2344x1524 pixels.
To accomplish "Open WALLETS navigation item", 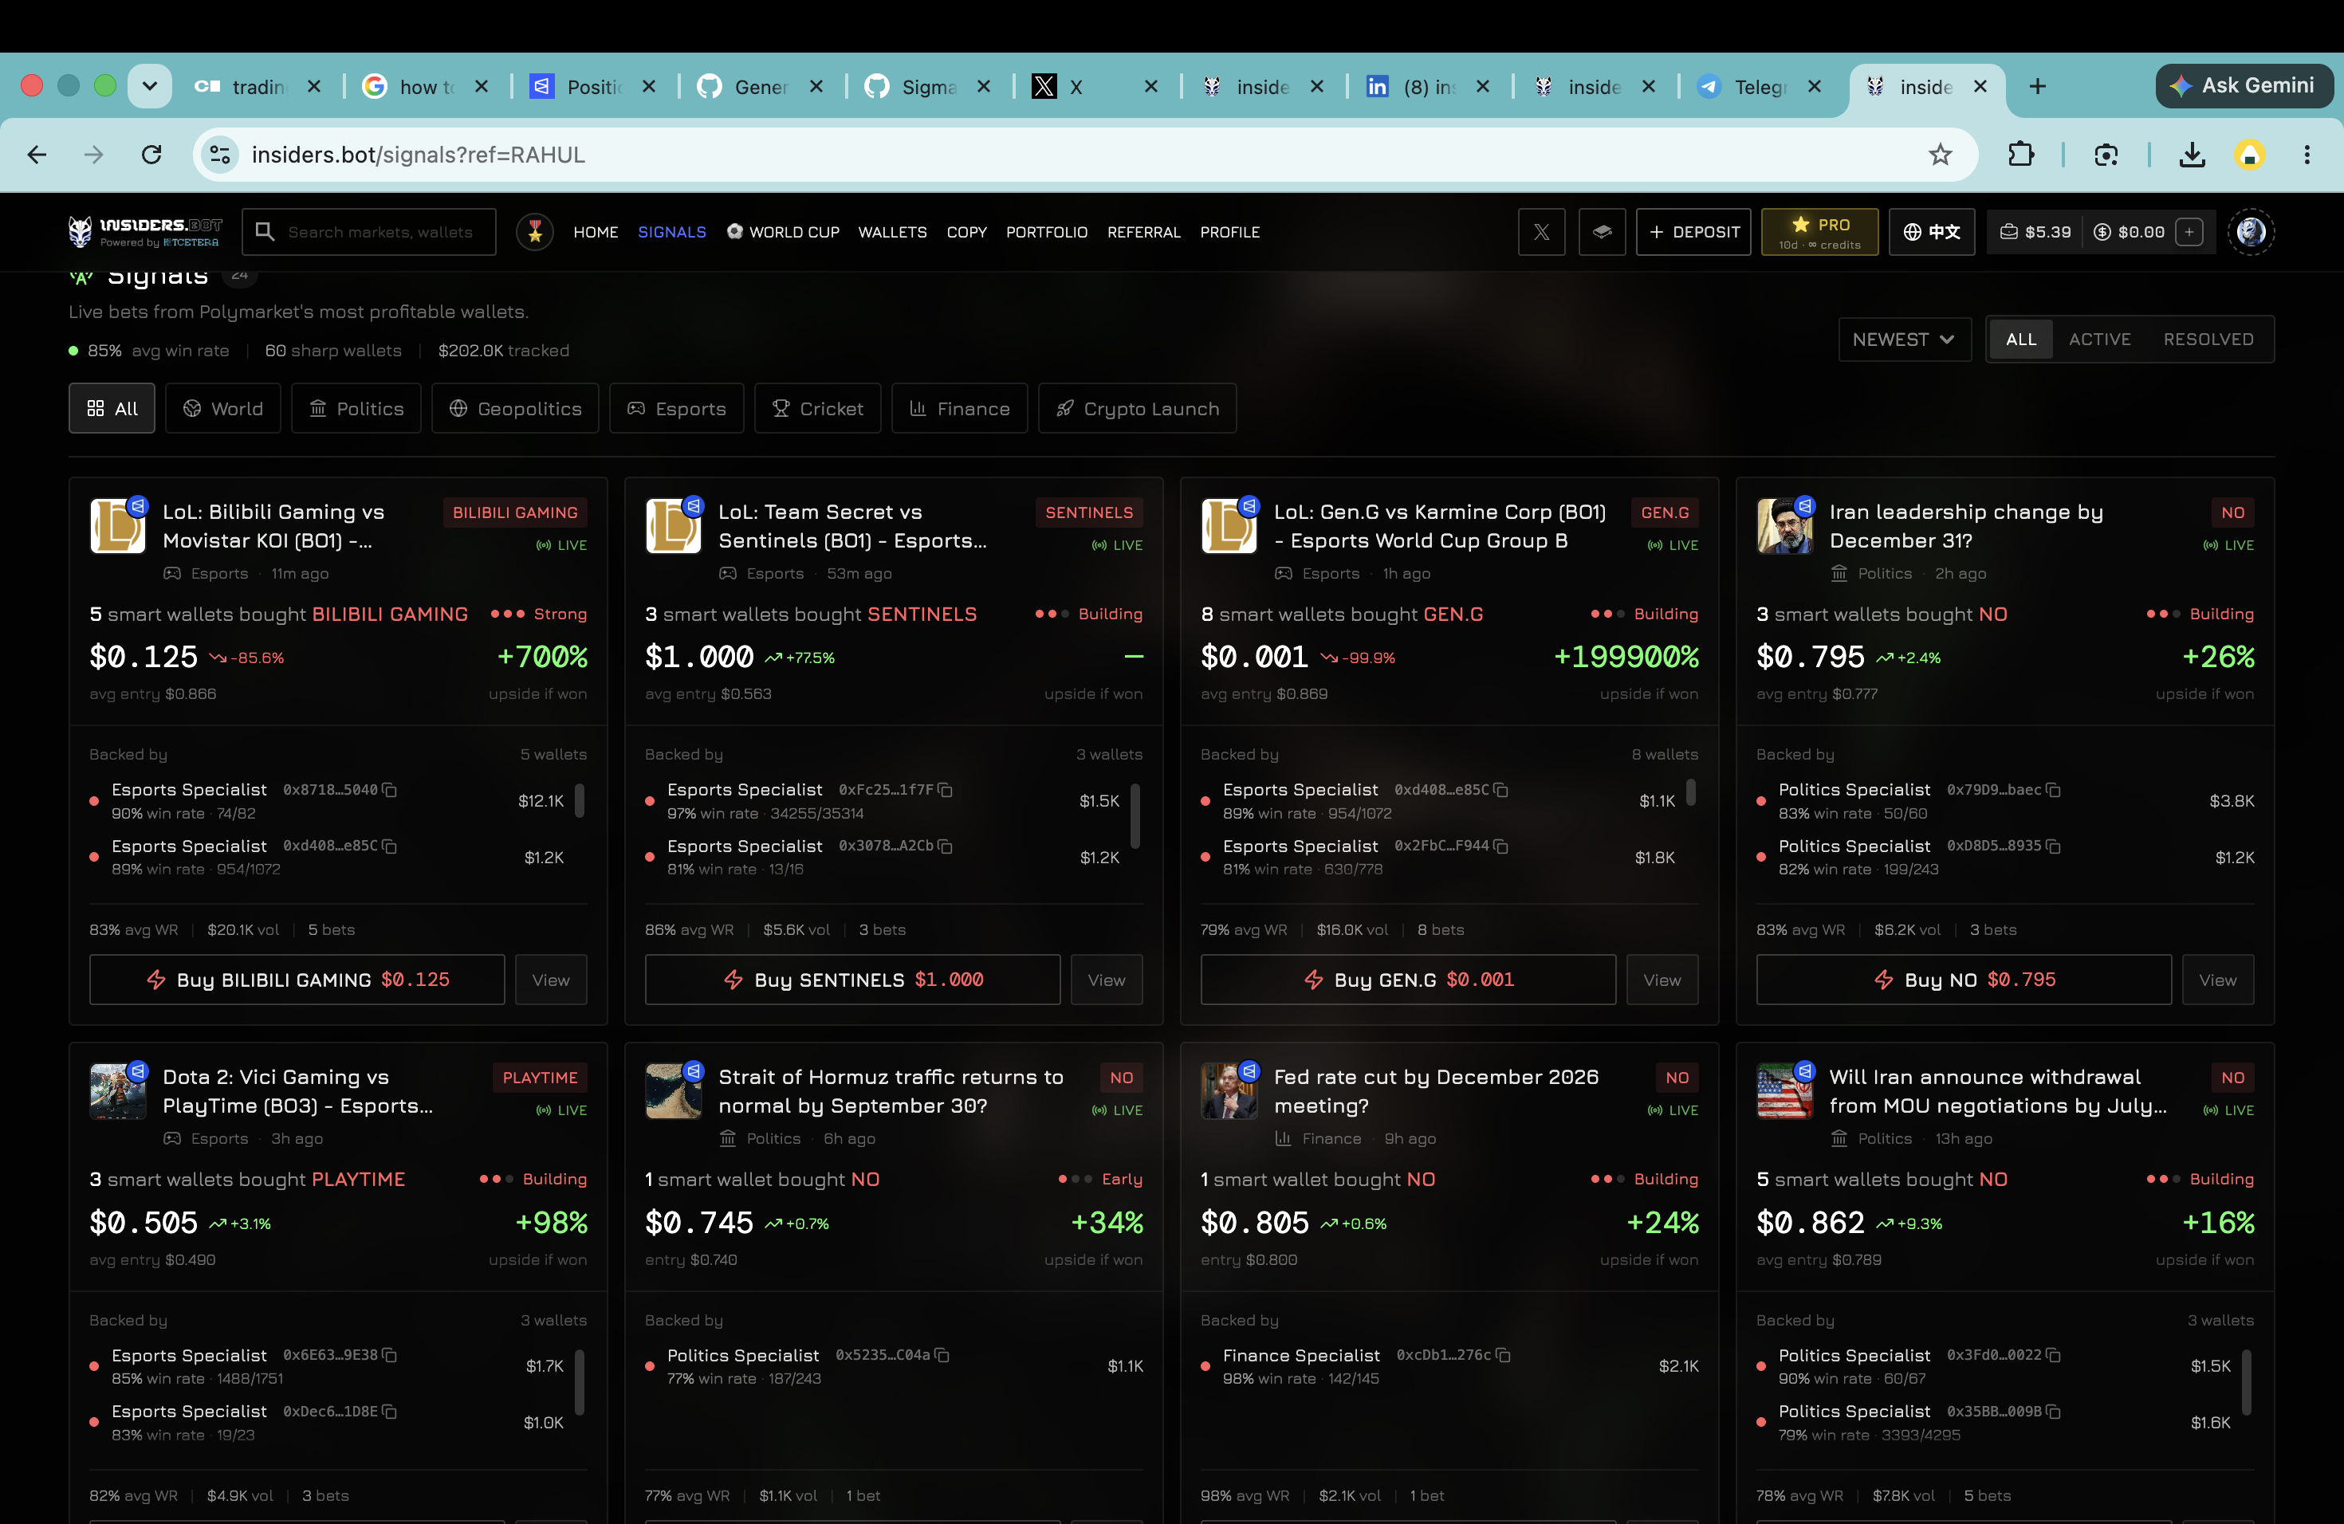I will pos(892,232).
